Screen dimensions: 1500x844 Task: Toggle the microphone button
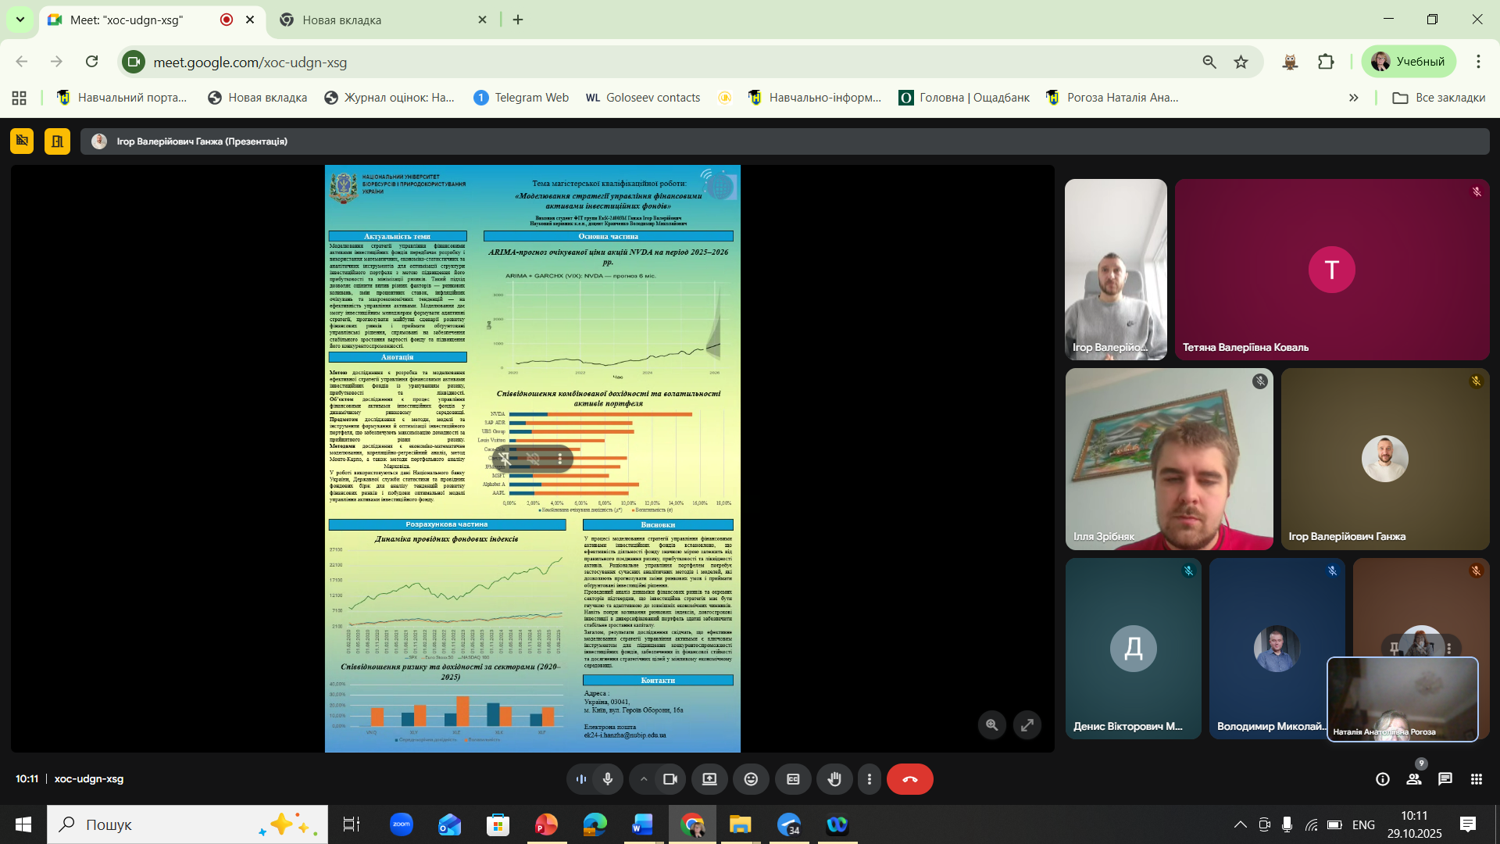point(608,779)
